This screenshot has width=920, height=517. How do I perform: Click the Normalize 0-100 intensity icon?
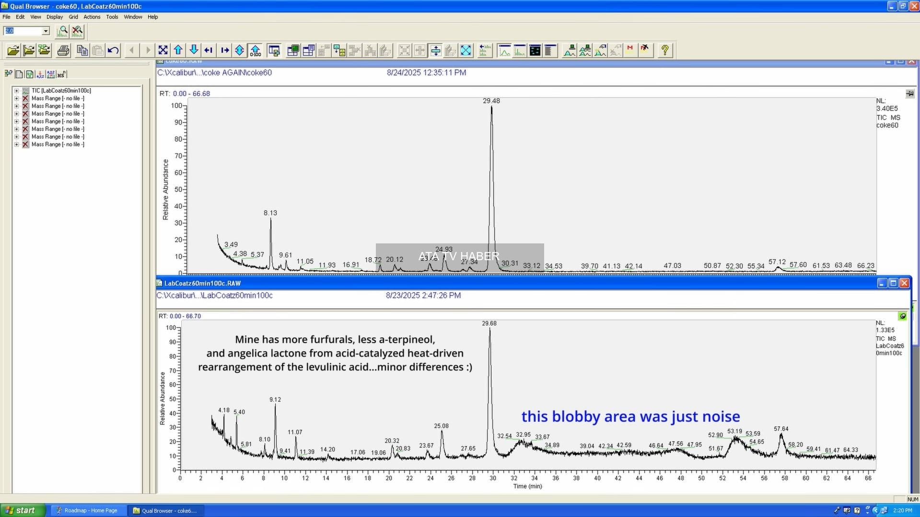coord(256,50)
